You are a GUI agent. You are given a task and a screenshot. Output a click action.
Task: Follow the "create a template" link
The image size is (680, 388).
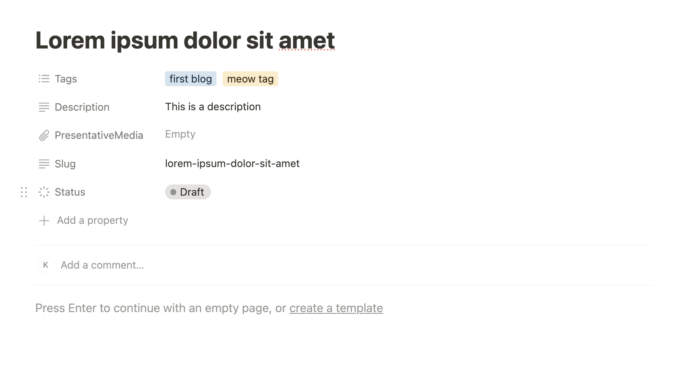click(x=336, y=308)
